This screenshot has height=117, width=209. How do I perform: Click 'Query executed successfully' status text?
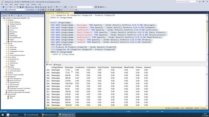tap(56, 108)
